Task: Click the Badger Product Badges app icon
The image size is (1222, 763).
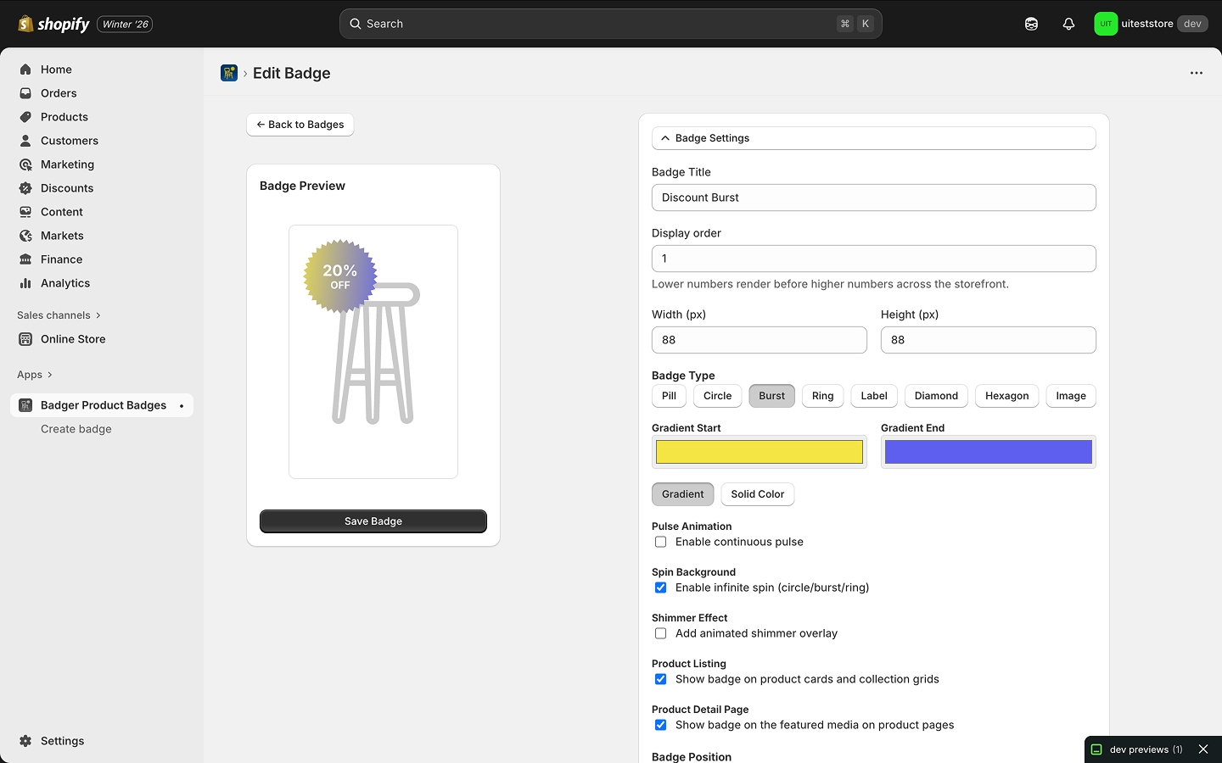Action: (25, 405)
